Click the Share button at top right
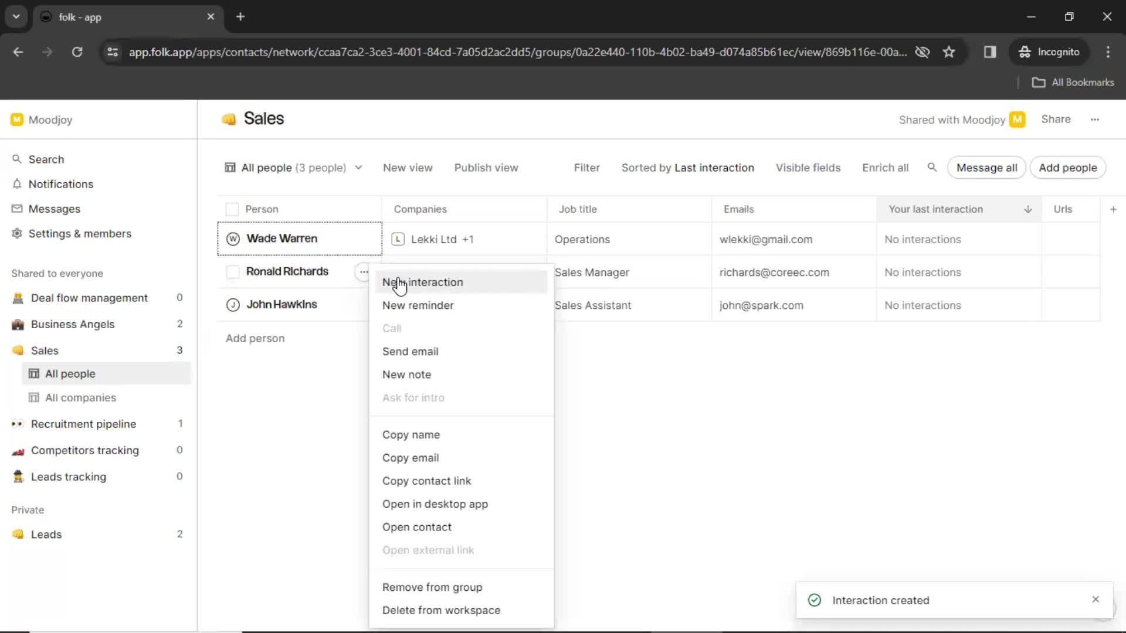Image resolution: width=1126 pixels, height=633 pixels. [1056, 119]
